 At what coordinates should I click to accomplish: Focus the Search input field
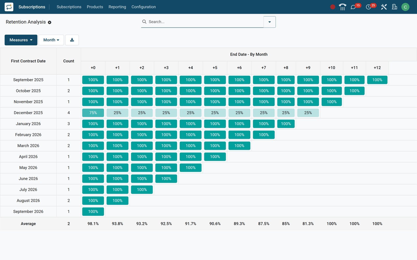click(205, 22)
